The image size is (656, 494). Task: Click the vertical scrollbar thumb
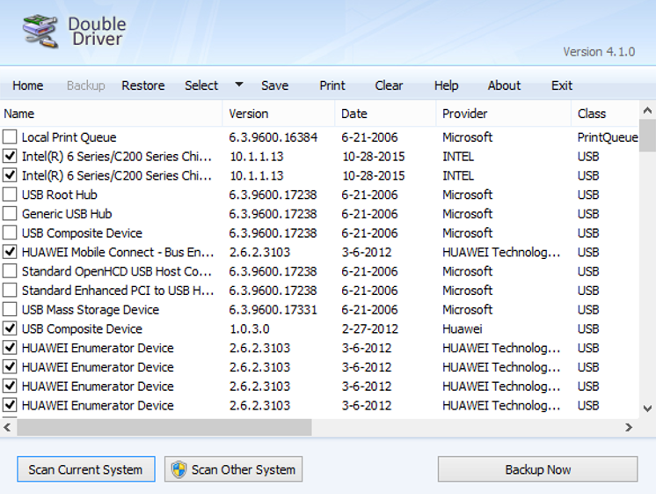[x=647, y=136]
